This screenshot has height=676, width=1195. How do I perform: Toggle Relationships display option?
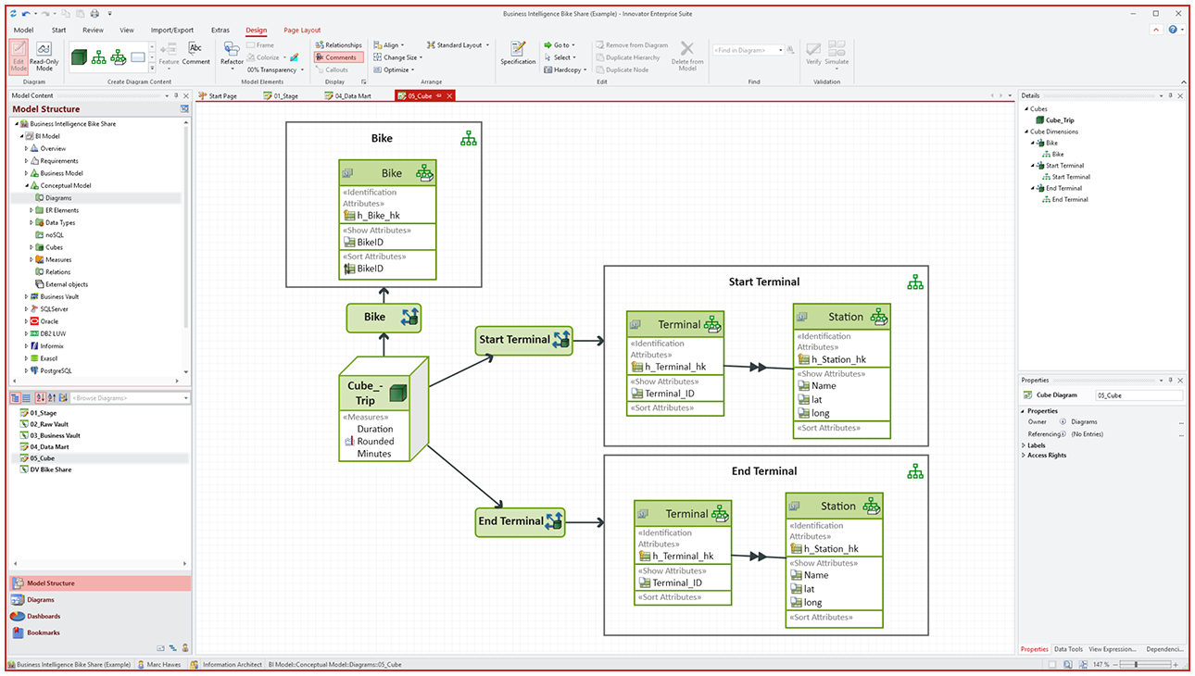[x=338, y=44]
